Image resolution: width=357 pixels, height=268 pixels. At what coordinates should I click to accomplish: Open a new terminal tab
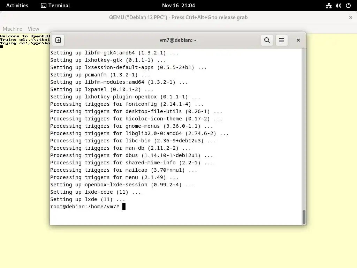coord(58,40)
